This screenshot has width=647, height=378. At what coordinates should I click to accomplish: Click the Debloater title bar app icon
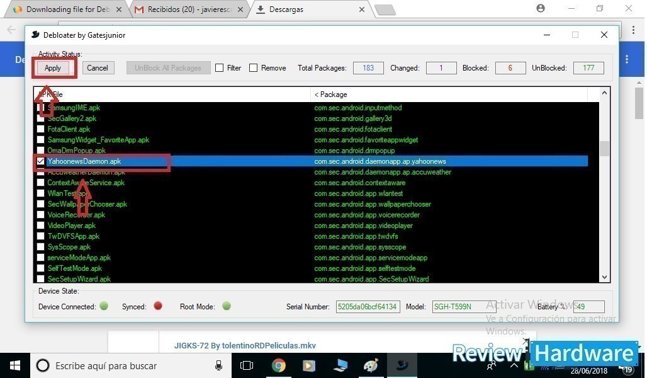pyautogui.click(x=35, y=35)
